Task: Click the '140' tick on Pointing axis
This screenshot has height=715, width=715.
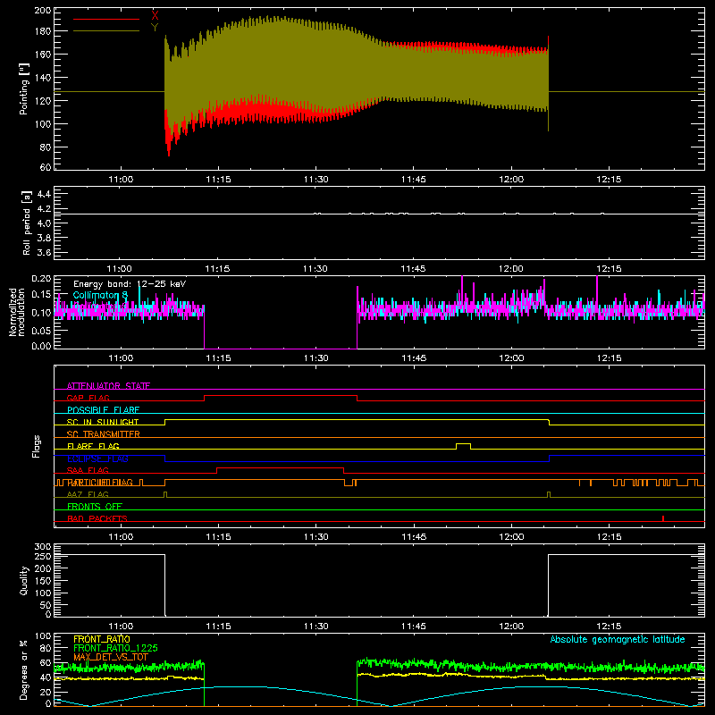Action: click(43, 78)
